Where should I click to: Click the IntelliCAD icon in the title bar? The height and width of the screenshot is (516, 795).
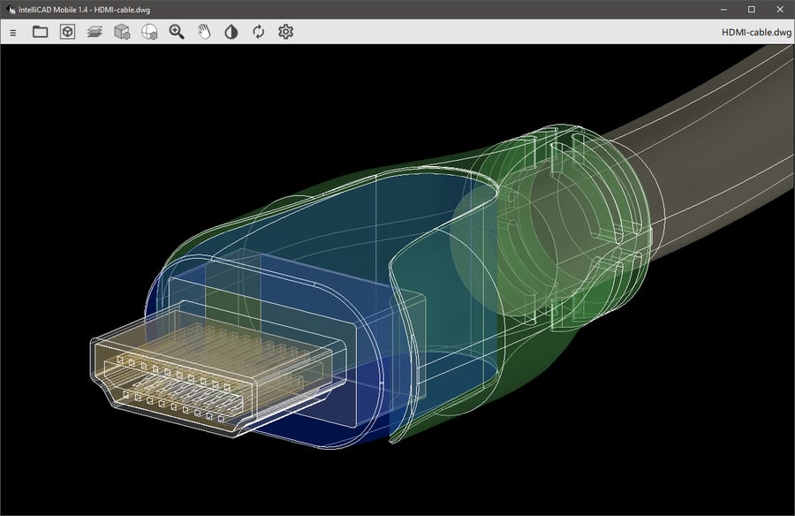pyautogui.click(x=9, y=10)
